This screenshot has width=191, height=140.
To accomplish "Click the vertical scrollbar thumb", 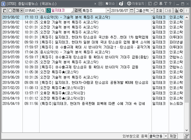I will tap(187, 61).
